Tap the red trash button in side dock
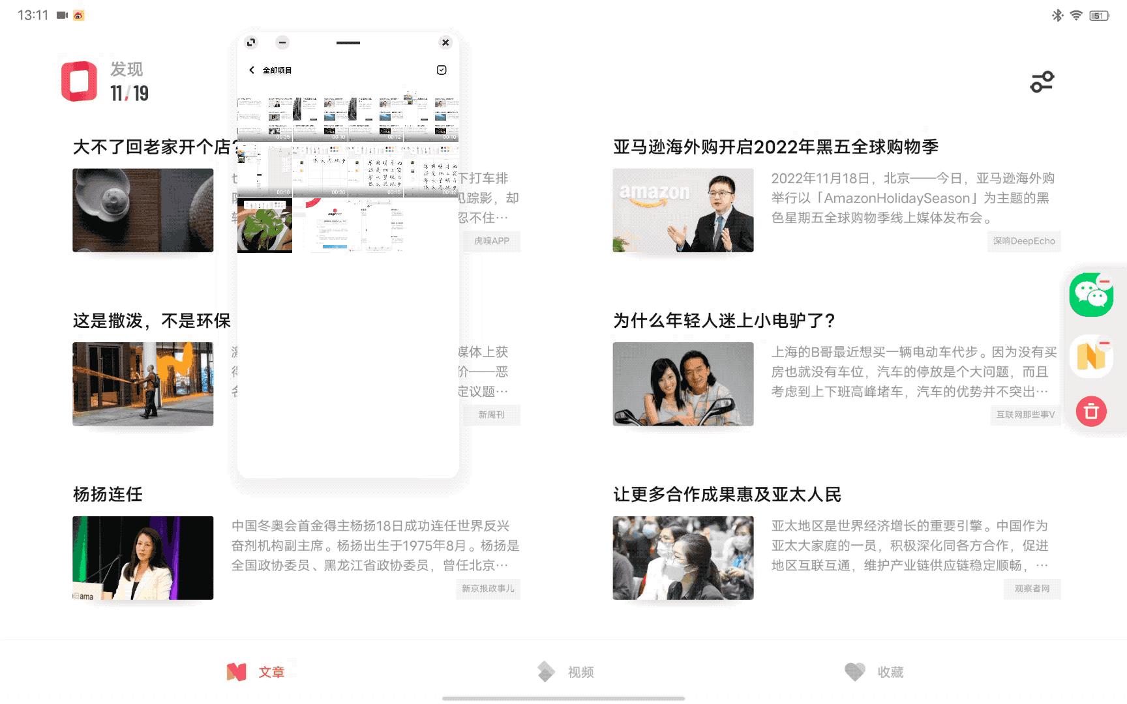The image size is (1127, 704). pos(1091,411)
